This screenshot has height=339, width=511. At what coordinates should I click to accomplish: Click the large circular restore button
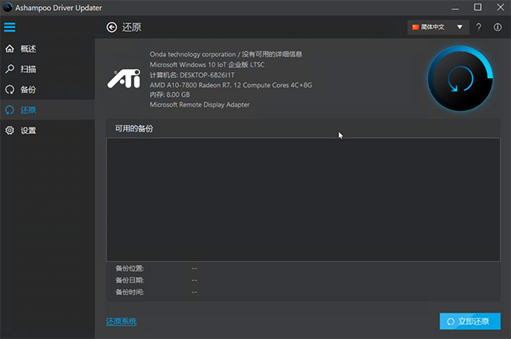click(x=460, y=78)
